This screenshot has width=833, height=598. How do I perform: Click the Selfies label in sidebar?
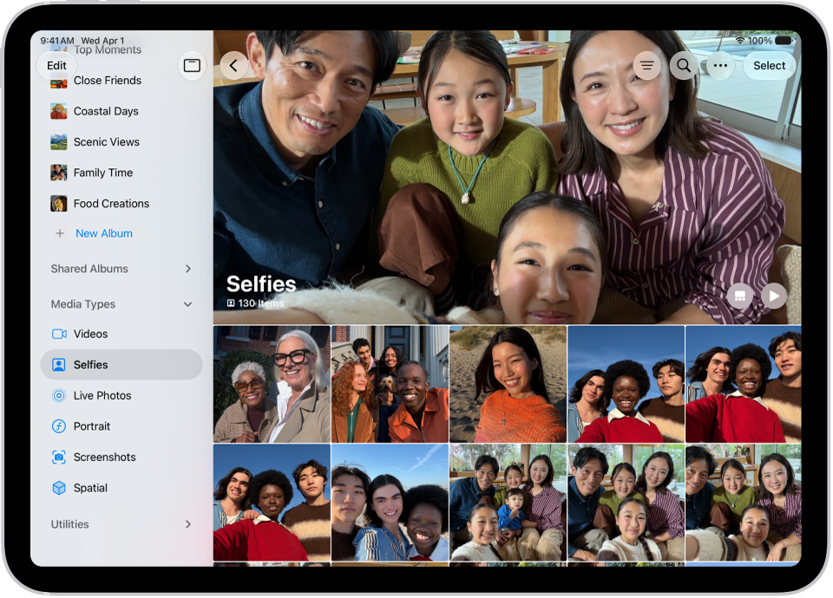click(91, 365)
